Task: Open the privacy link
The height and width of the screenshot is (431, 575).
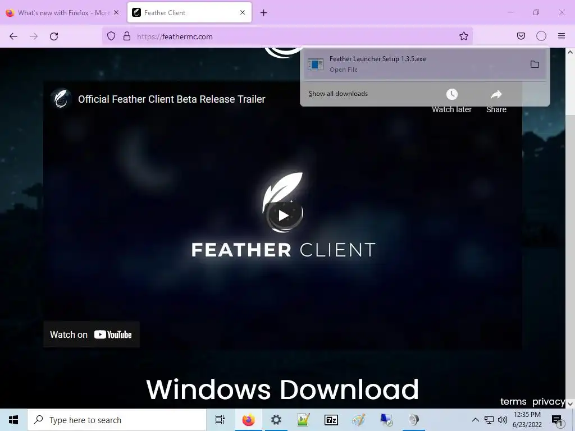Action: tap(548, 402)
